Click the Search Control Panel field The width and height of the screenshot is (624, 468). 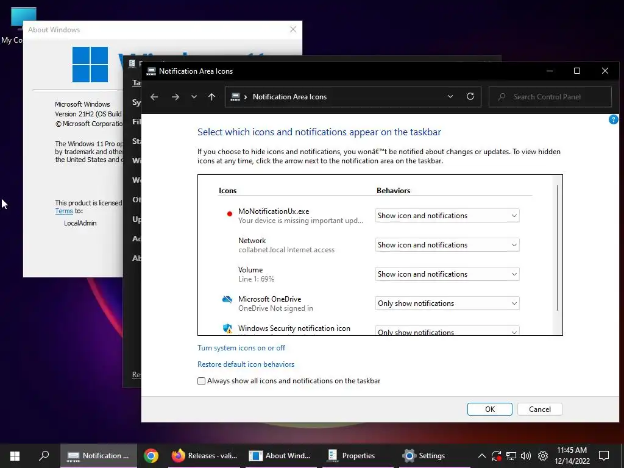[550, 97]
